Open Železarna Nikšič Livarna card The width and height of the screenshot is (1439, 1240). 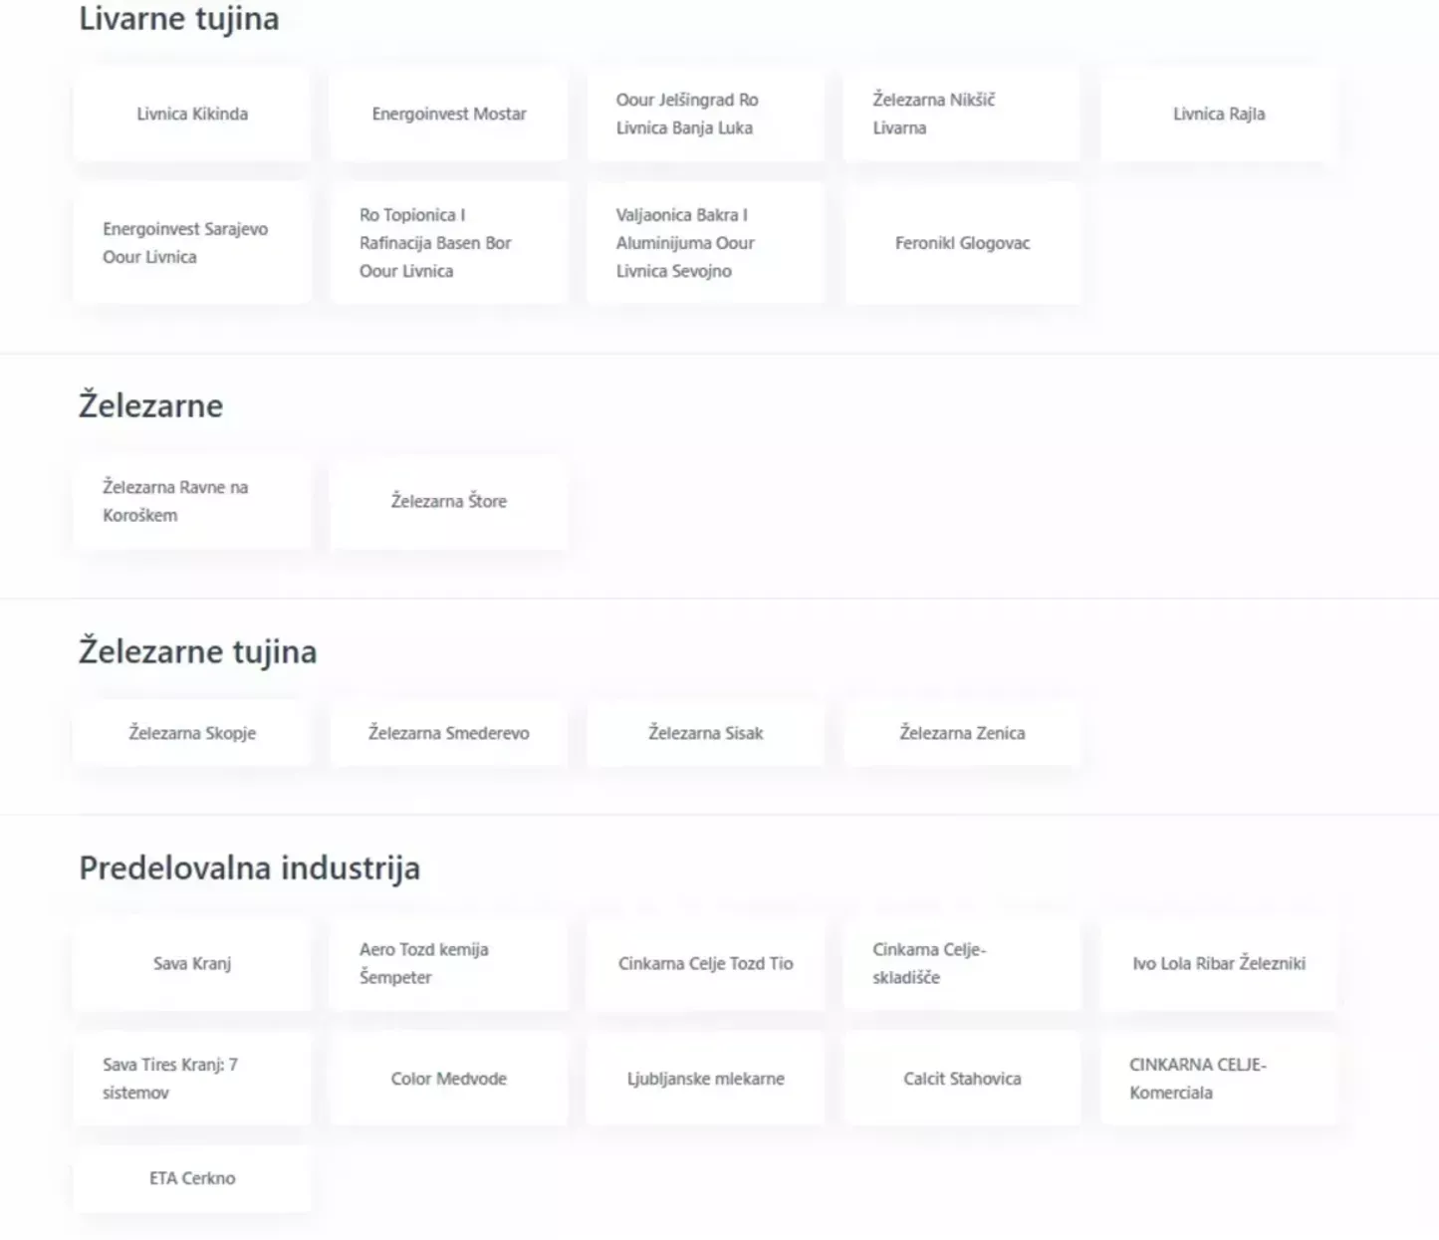tap(962, 114)
